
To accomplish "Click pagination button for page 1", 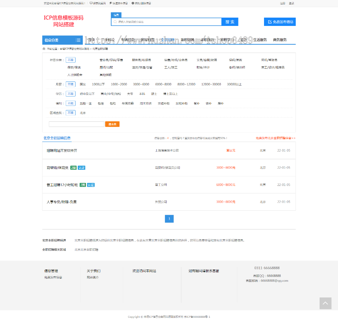I will coord(169,219).
